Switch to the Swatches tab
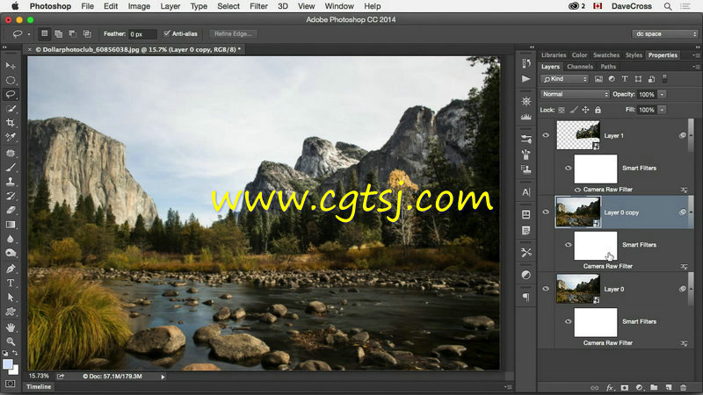 tap(606, 55)
